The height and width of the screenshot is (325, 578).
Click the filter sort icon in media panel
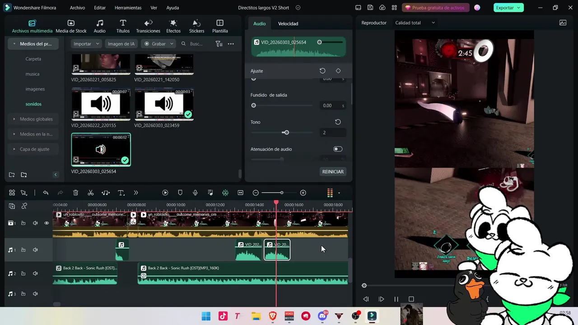point(219,44)
